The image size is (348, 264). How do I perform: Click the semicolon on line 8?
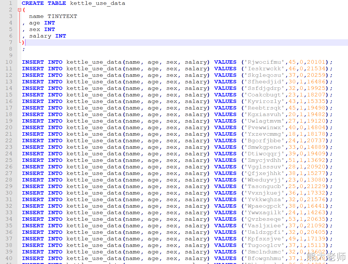24,49
